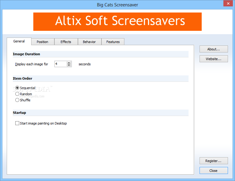Click the Altix Soft Screensavers banner
Viewport: 235px width, 181px height.
pyautogui.click(x=117, y=22)
